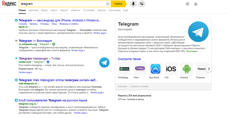Click 'Сообщить об ошибке' in card footer
This screenshot has height=118, width=228.
[139, 86]
